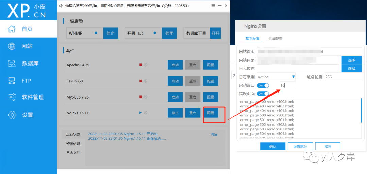This screenshot has width=367, height=174.
Task: Open the 首页 home sidebar item
Action: click(29, 29)
